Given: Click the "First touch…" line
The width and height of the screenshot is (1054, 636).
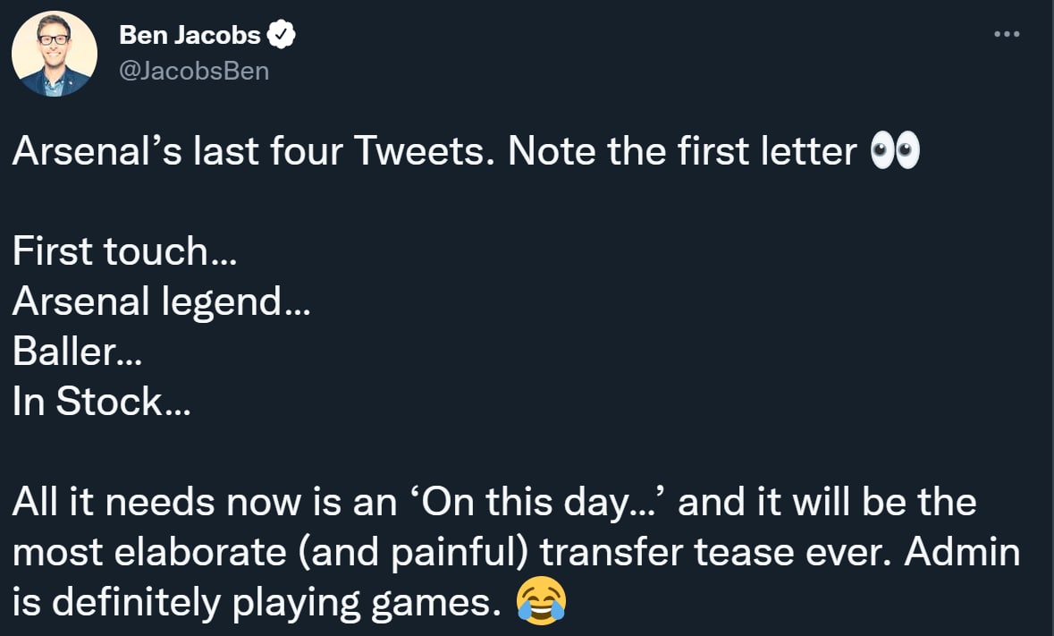Looking at the screenshot, I should (x=124, y=252).
